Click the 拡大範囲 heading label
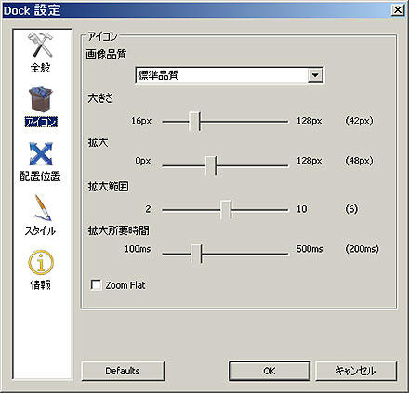The height and width of the screenshot is (393, 409). (109, 187)
